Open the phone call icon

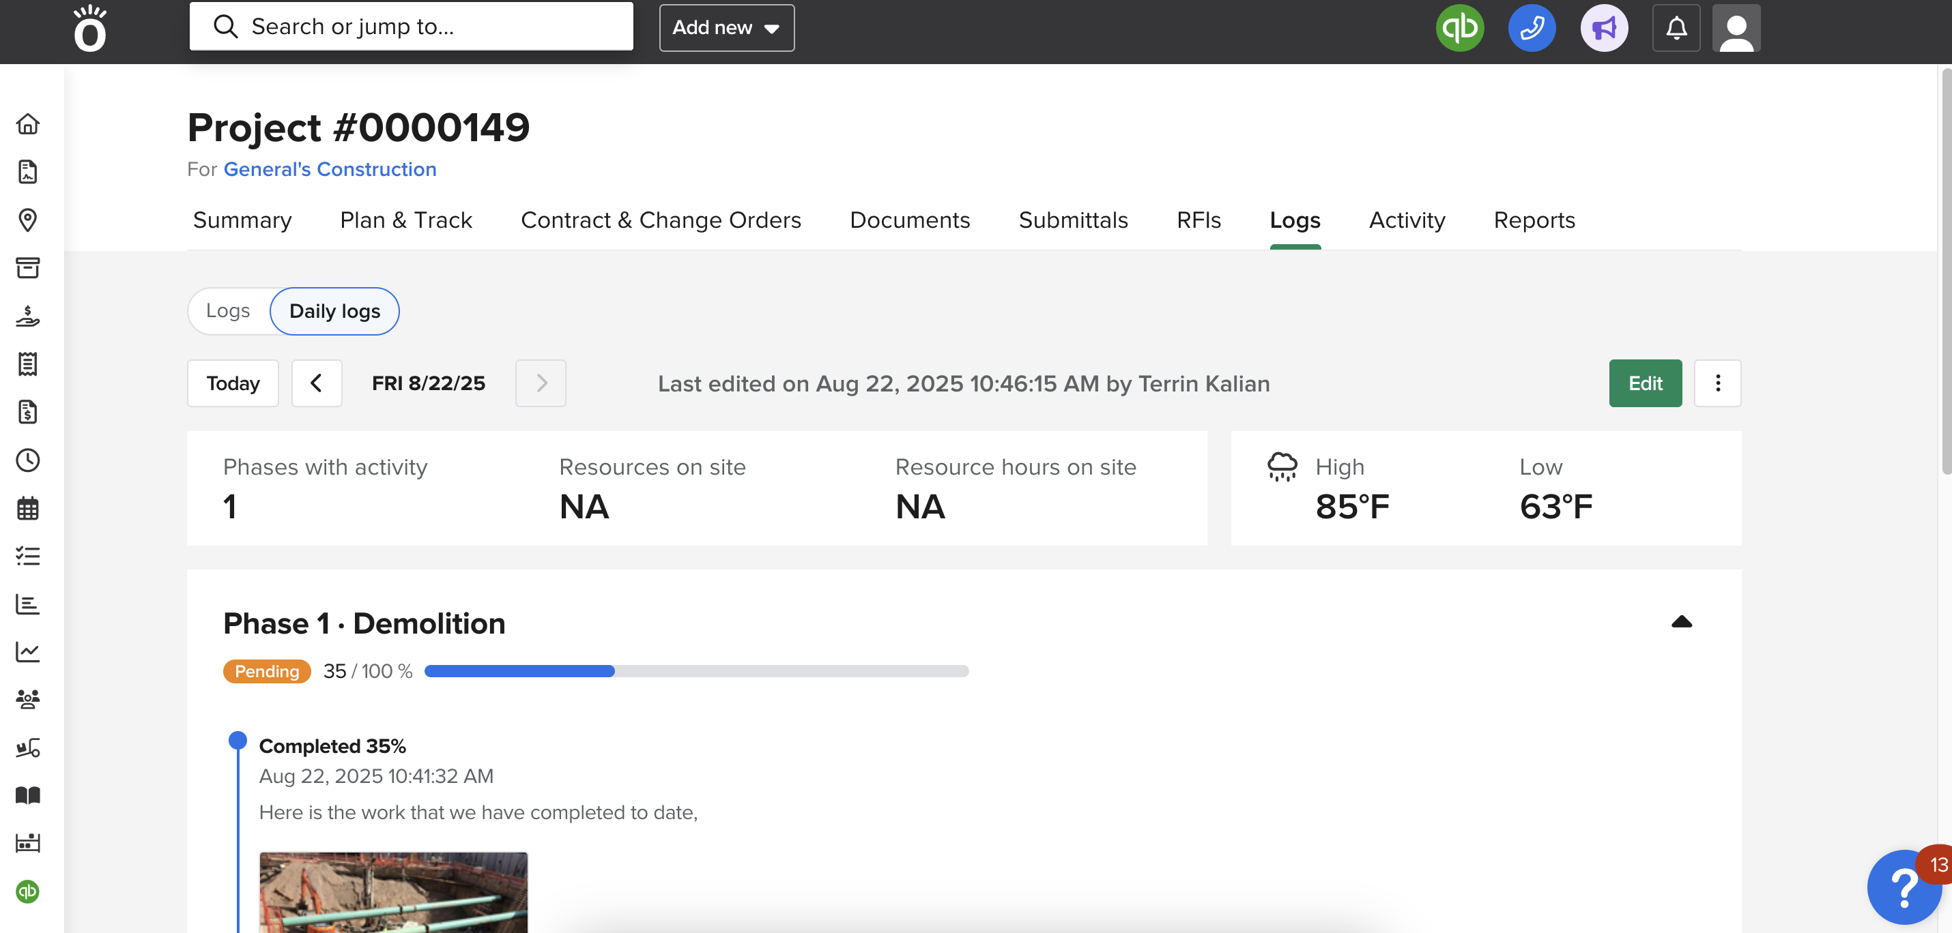[1532, 29]
